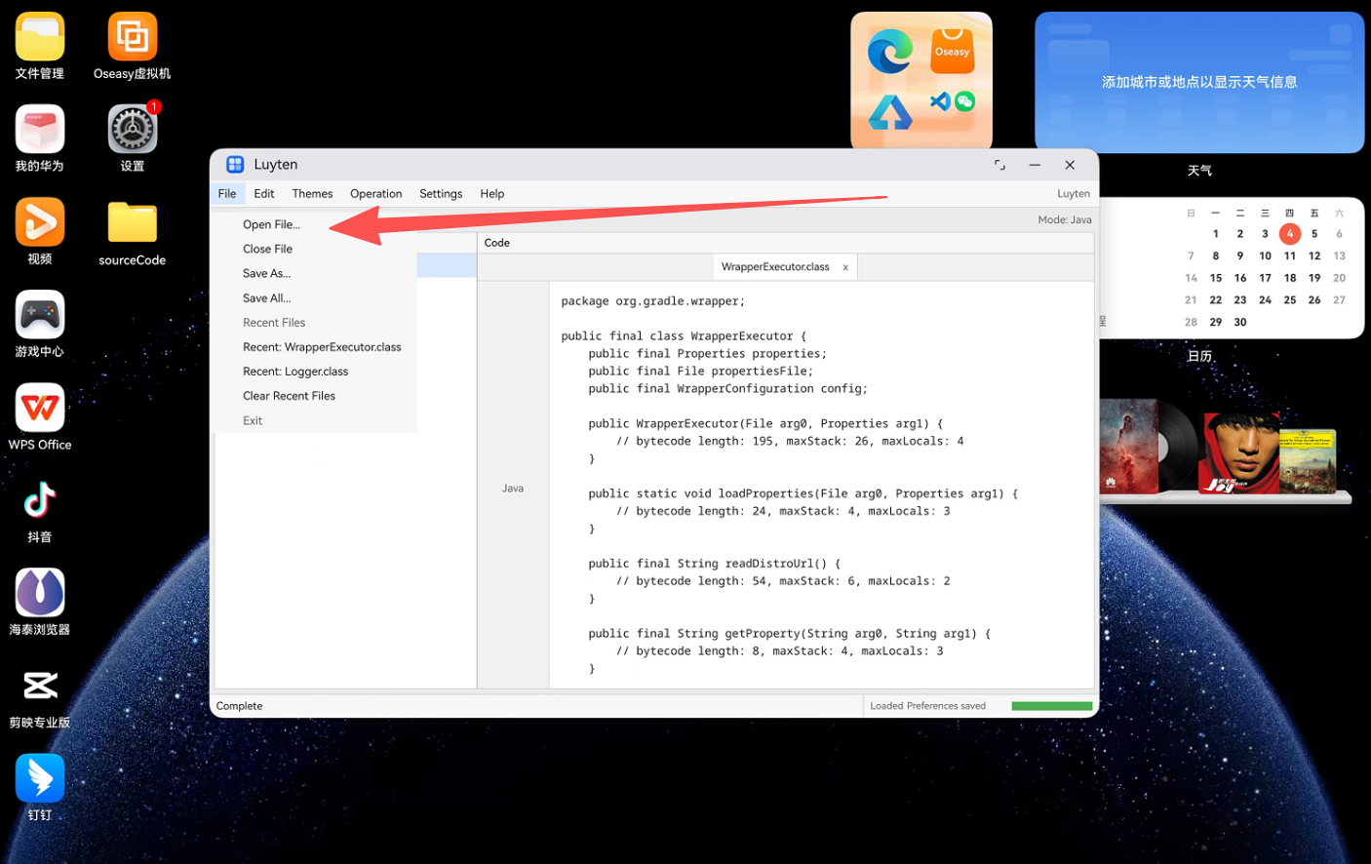This screenshot has height=864, width=1371.
Task: Open the Themes menu
Action: [x=312, y=194]
